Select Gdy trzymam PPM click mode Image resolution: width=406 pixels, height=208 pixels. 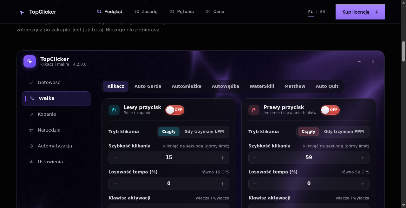pos(344,132)
